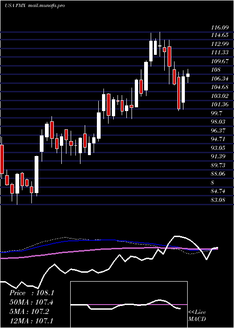234x328 pixels.
Task: Click the 108 price axis label
Action: click(x=216, y=70)
